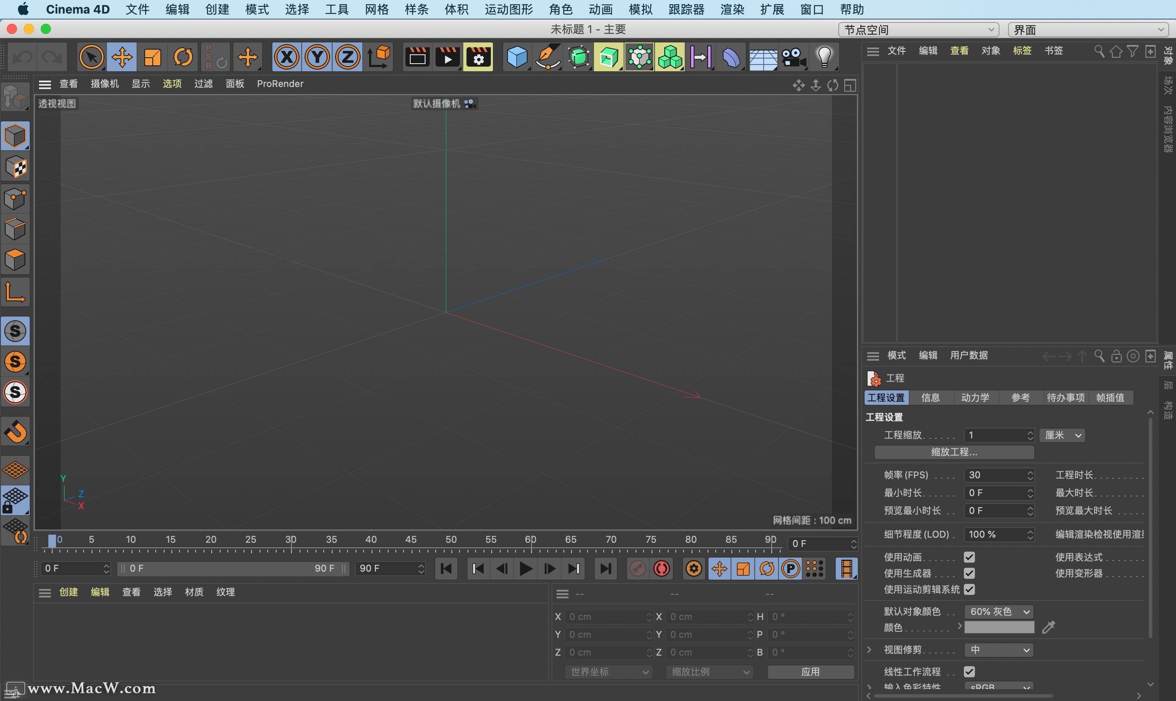The image size is (1176, 701).
Task: Click frame 30 on timeline ruler
Action: coord(291,540)
